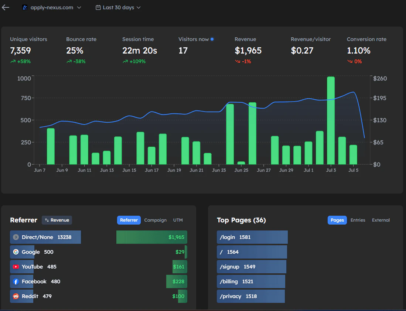The height and width of the screenshot is (311, 406).
Task: Open the /signup page entry
Action: click(x=251, y=267)
